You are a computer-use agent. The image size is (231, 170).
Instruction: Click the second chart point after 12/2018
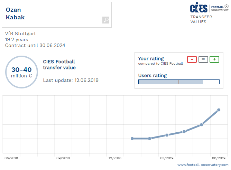(x=149, y=139)
